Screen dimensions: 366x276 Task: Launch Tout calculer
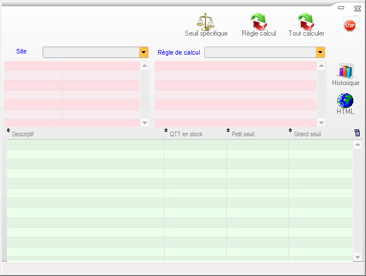point(306,22)
